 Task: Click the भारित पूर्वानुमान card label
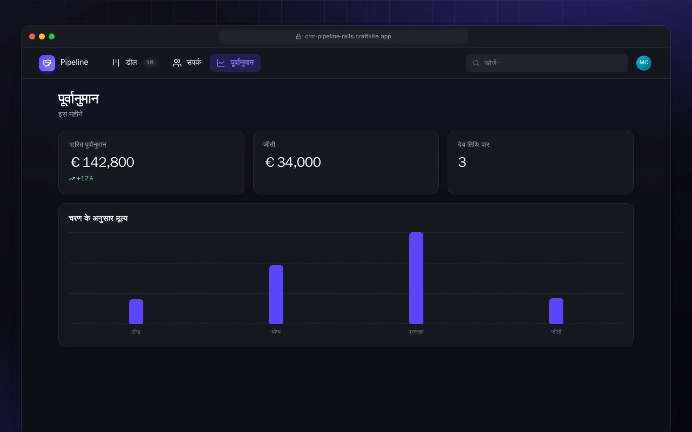point(88,145)
